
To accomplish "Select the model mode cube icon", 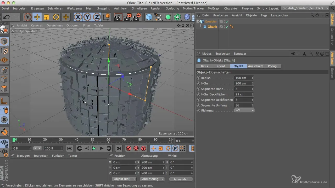I will tap(4, 42).
